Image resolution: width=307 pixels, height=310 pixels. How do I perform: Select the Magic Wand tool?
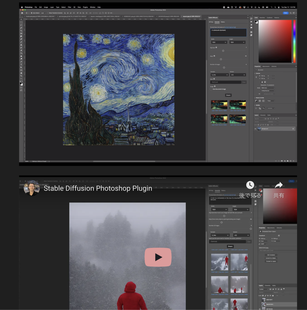(x=21, y=28)
